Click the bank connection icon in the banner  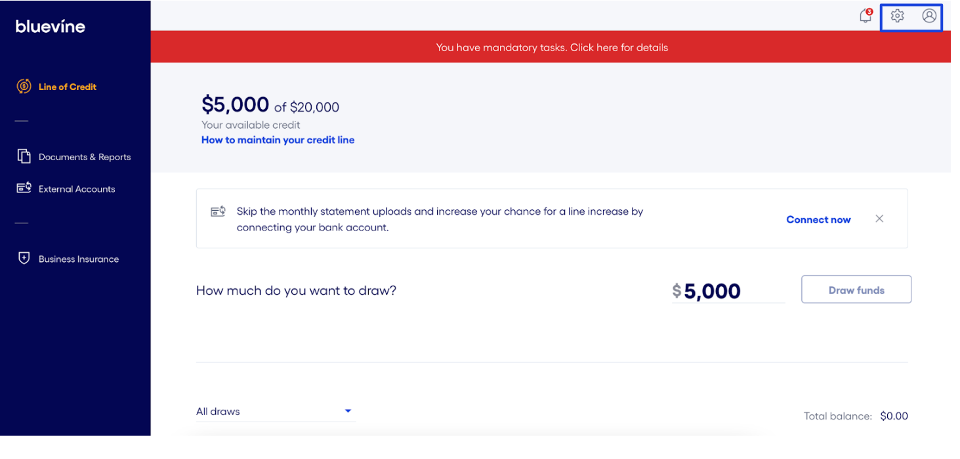217,211
